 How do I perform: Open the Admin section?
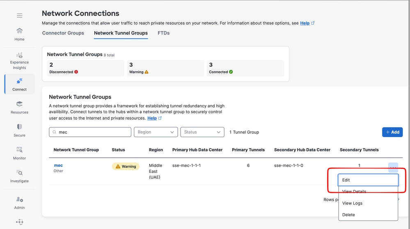coord(19,203)
